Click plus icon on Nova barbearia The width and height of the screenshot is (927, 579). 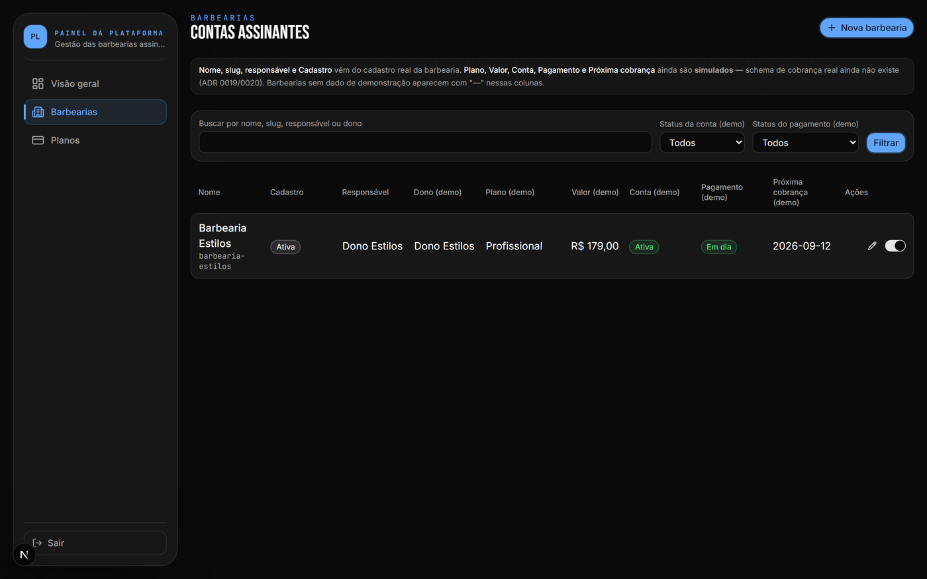[x=832, y=28]
